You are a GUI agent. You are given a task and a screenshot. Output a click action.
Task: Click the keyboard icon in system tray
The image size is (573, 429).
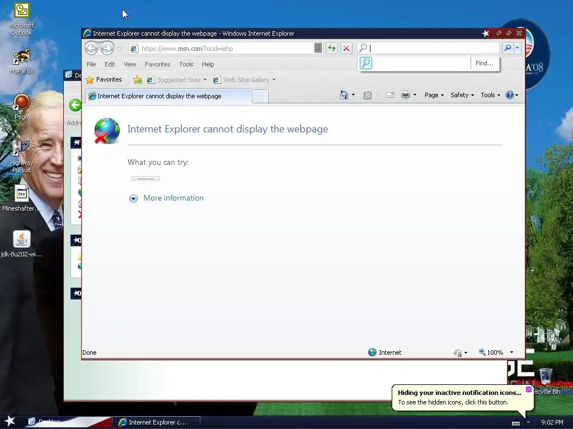tap(515, 423)
